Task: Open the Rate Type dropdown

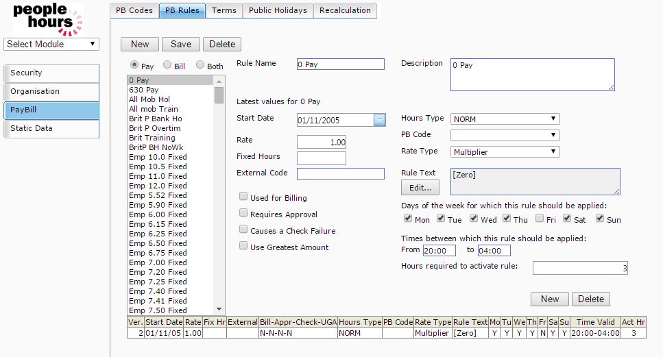Action: 505,152
